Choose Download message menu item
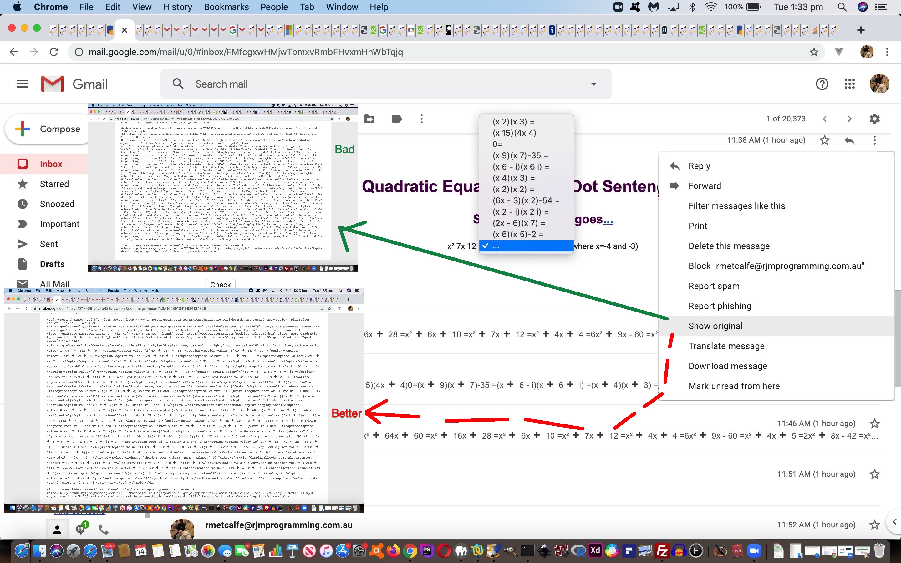This screenshot has width=901, height=563. click(776, 366)
